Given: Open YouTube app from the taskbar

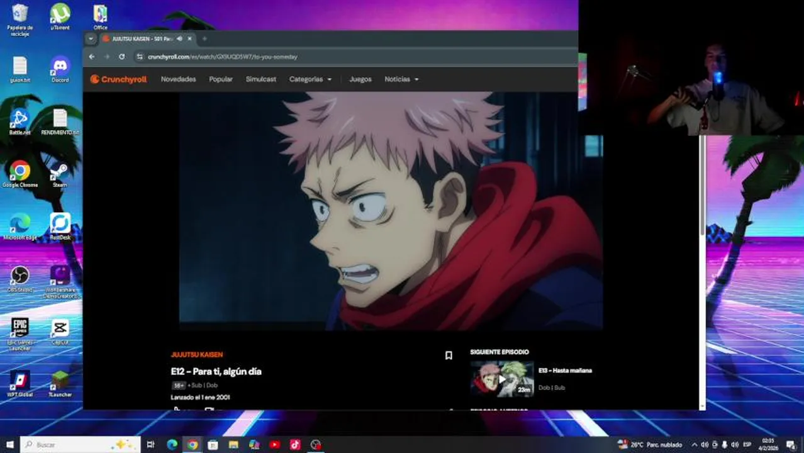Looking at the screenshot, I should 275,445.
